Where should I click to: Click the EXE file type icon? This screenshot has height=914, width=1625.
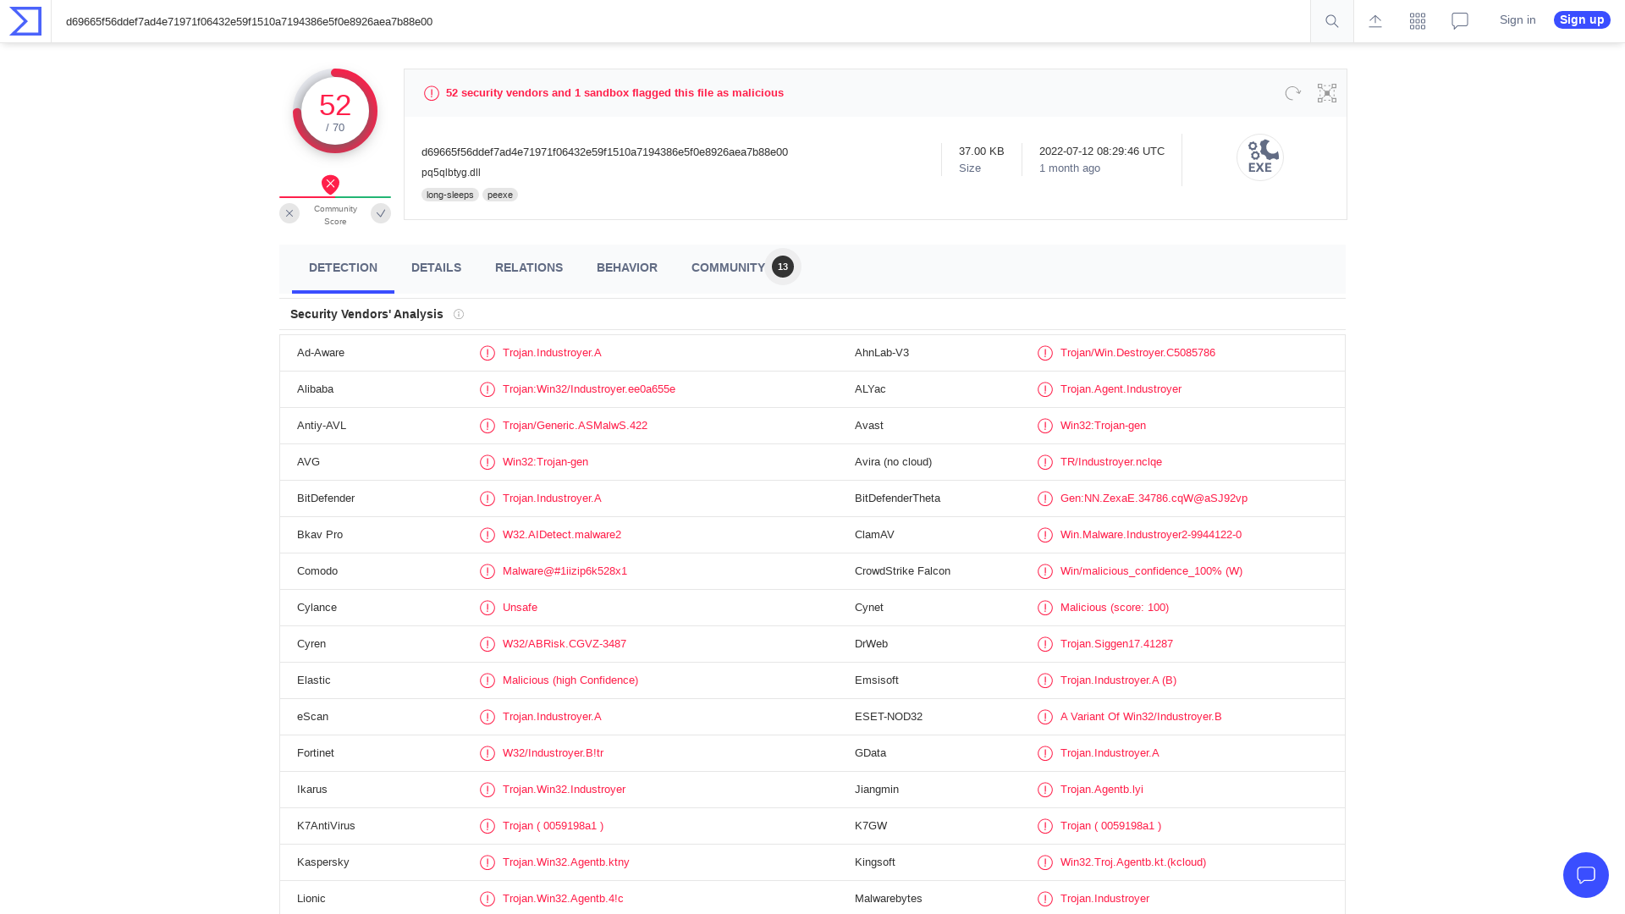pyautogui.click(x=1260, y=157)
